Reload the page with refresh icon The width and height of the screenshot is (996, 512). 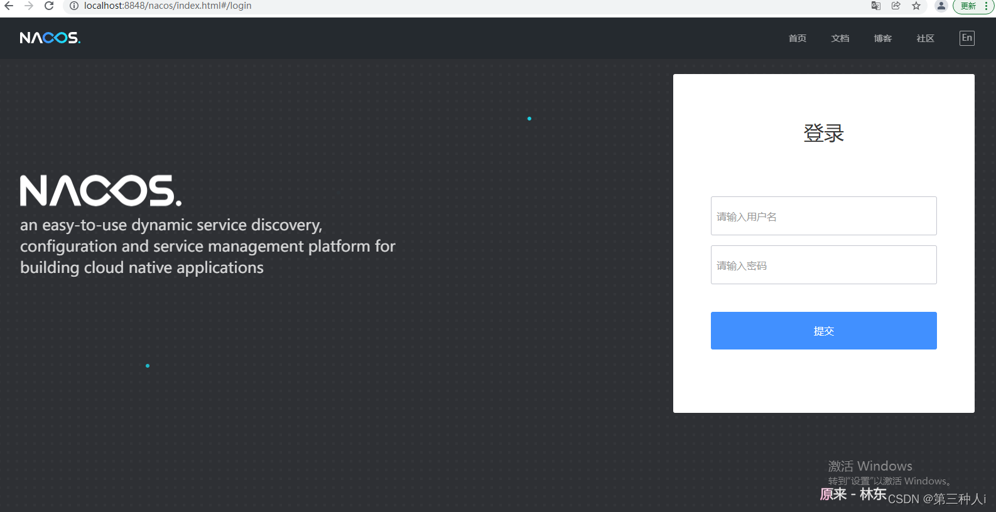click(49, 6)
